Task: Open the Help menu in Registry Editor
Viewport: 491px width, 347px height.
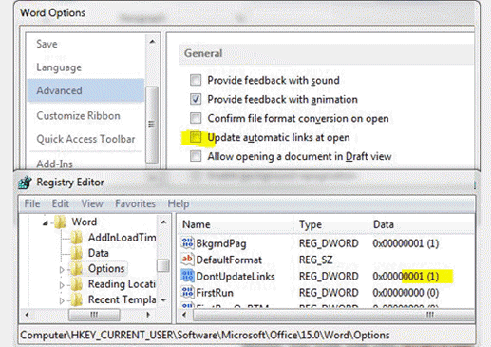Action: click(179, 203)
